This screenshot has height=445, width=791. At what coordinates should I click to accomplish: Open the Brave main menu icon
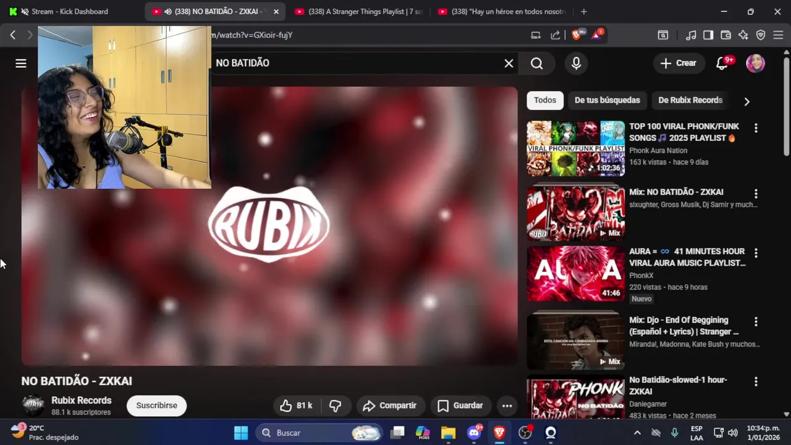click(x=778, y=35)
